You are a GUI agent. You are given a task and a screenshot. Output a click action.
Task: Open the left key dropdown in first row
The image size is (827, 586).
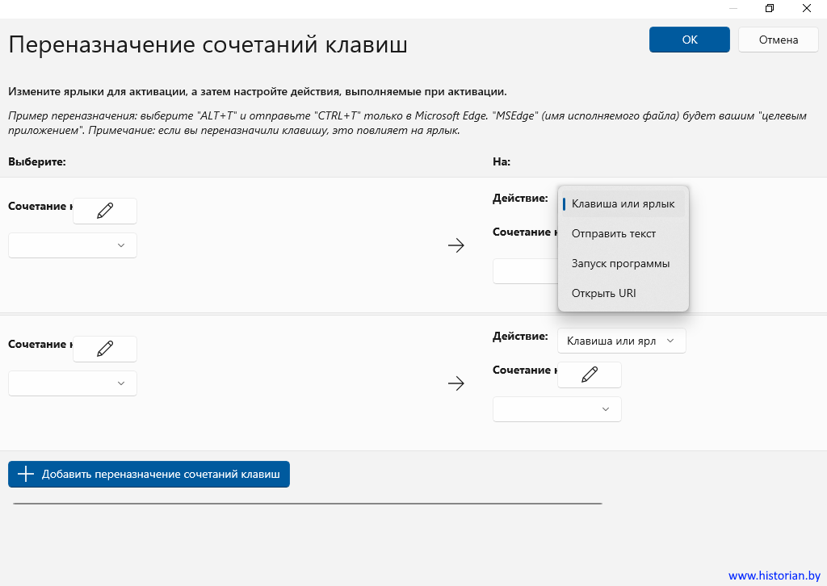pyautogui.click(x=73, y=245)
